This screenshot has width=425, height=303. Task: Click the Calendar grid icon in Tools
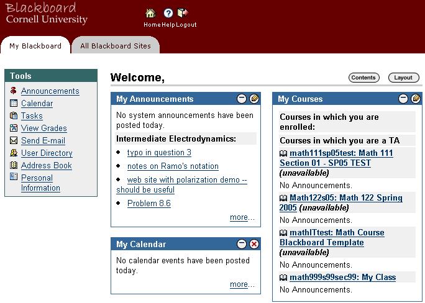pos(13,103)
